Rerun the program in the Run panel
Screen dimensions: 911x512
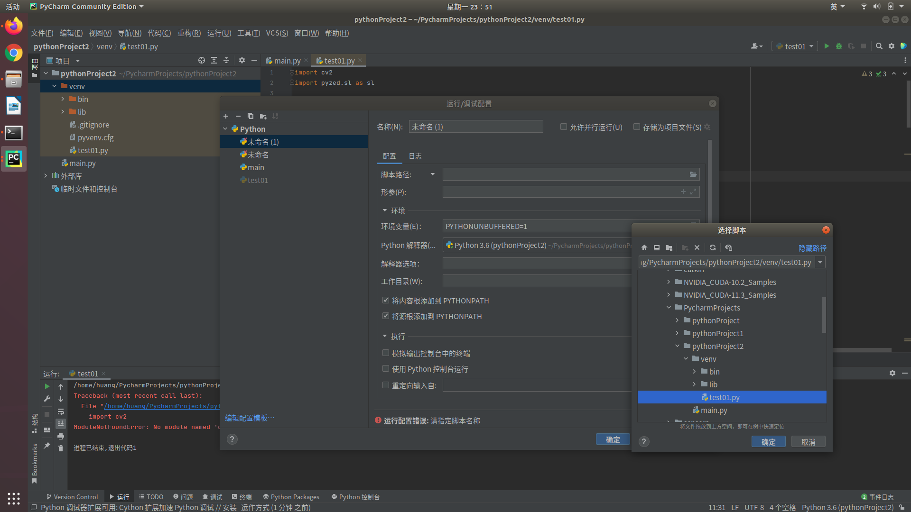tap(46, 386)
